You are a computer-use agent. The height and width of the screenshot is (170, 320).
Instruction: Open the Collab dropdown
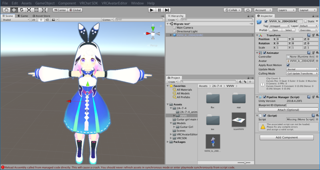(x=232, y=10)
